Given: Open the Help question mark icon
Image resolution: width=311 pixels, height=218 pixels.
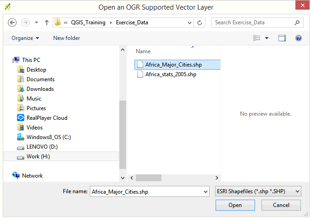Looking at the screenshot, I should pos(298,38).
